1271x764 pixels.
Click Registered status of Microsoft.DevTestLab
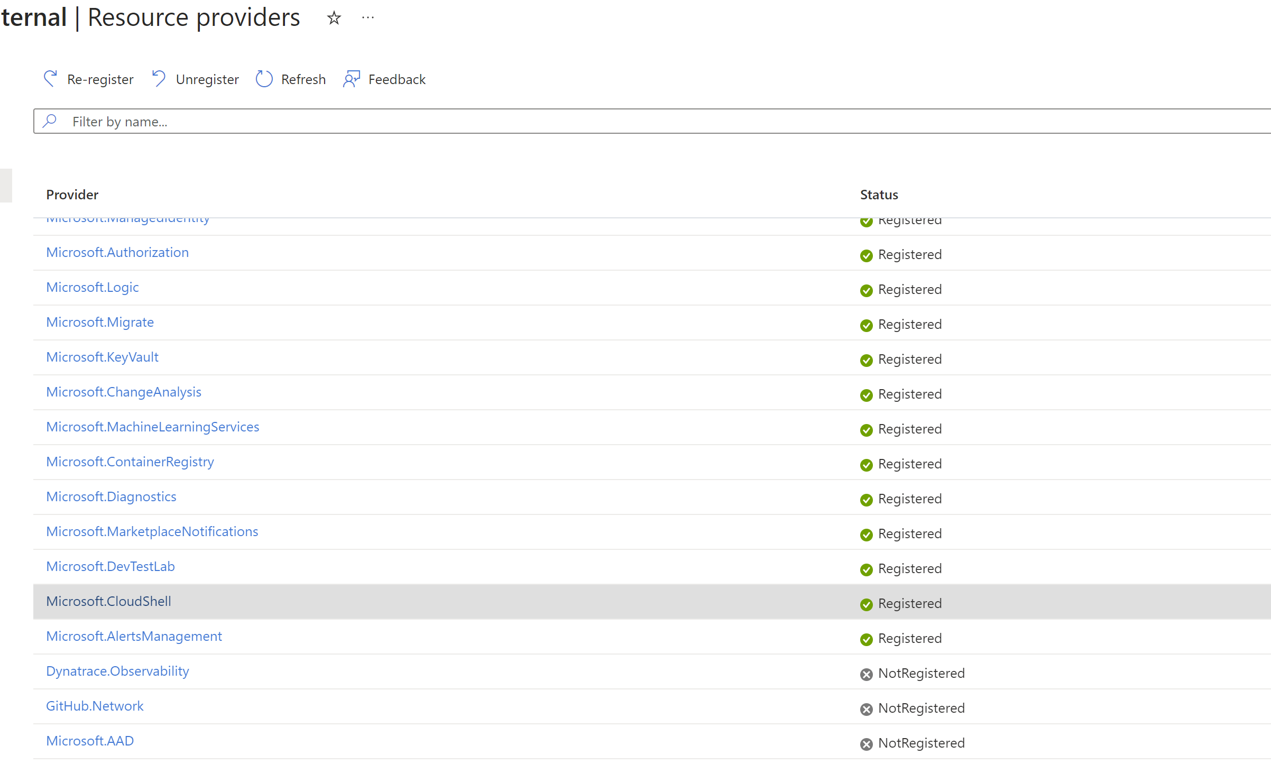point(910,568)
